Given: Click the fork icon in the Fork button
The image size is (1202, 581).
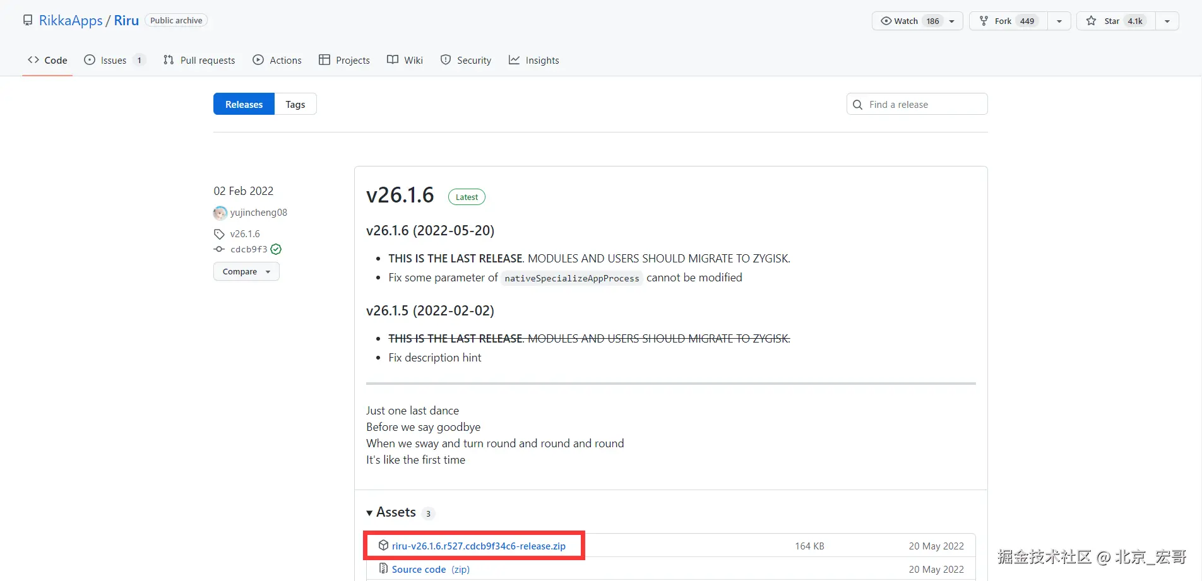Looking at the screenshot, I should click(x=984, y=21).
